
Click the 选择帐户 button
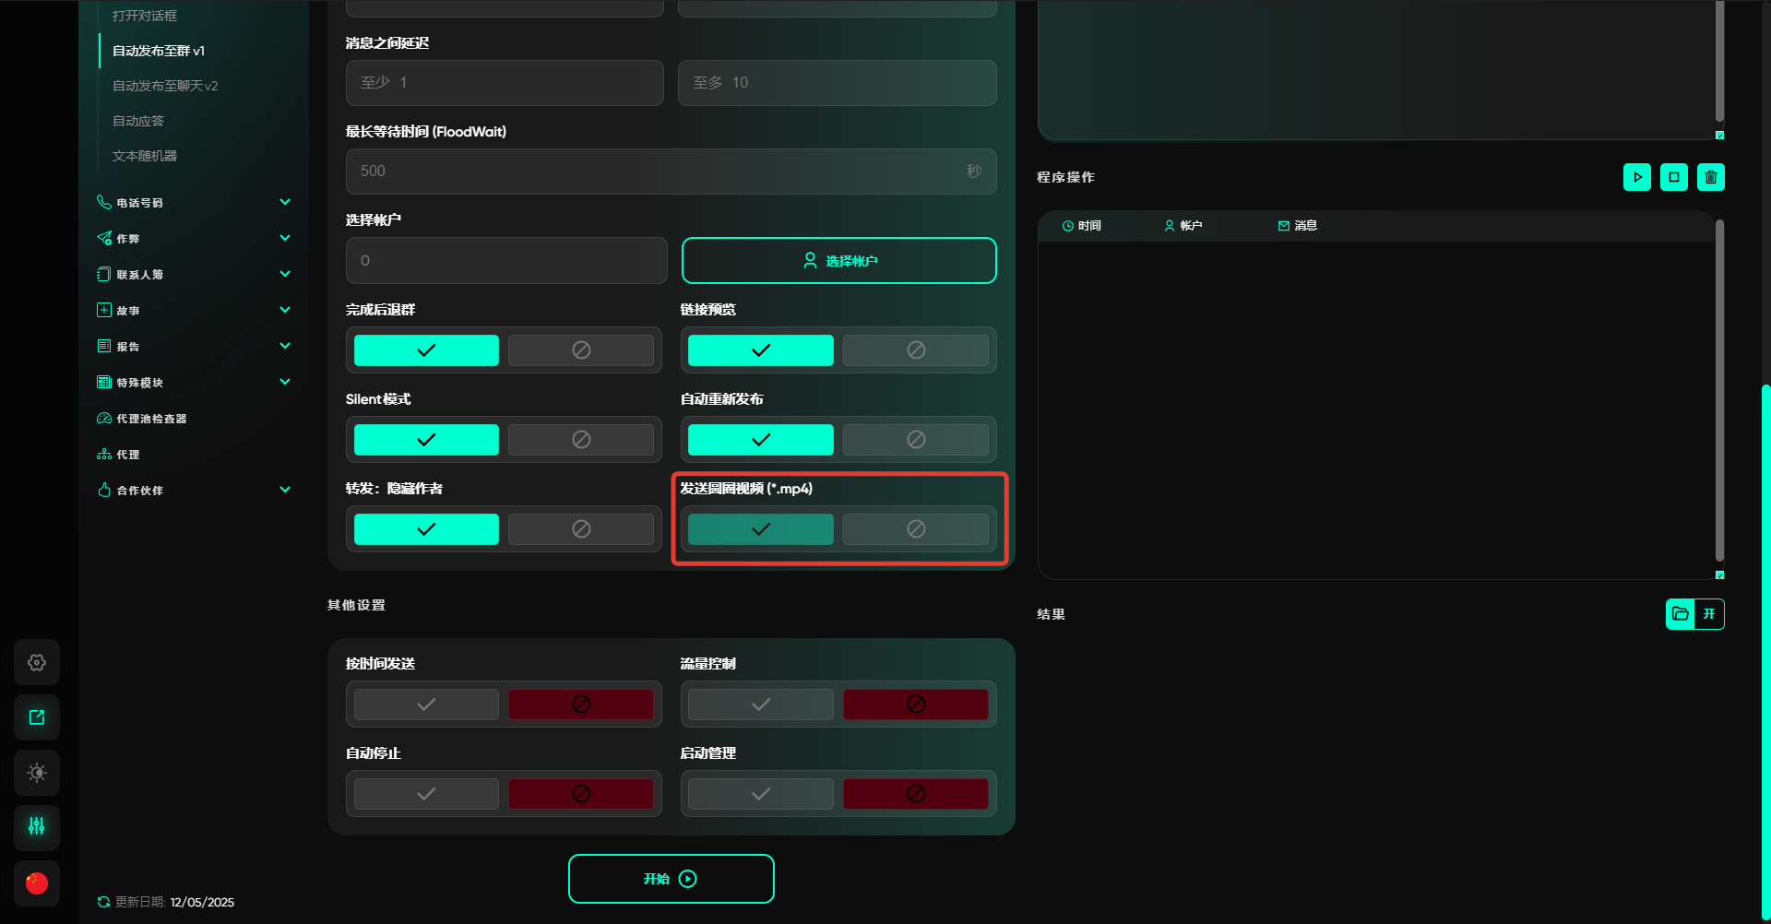click(838, 261)
